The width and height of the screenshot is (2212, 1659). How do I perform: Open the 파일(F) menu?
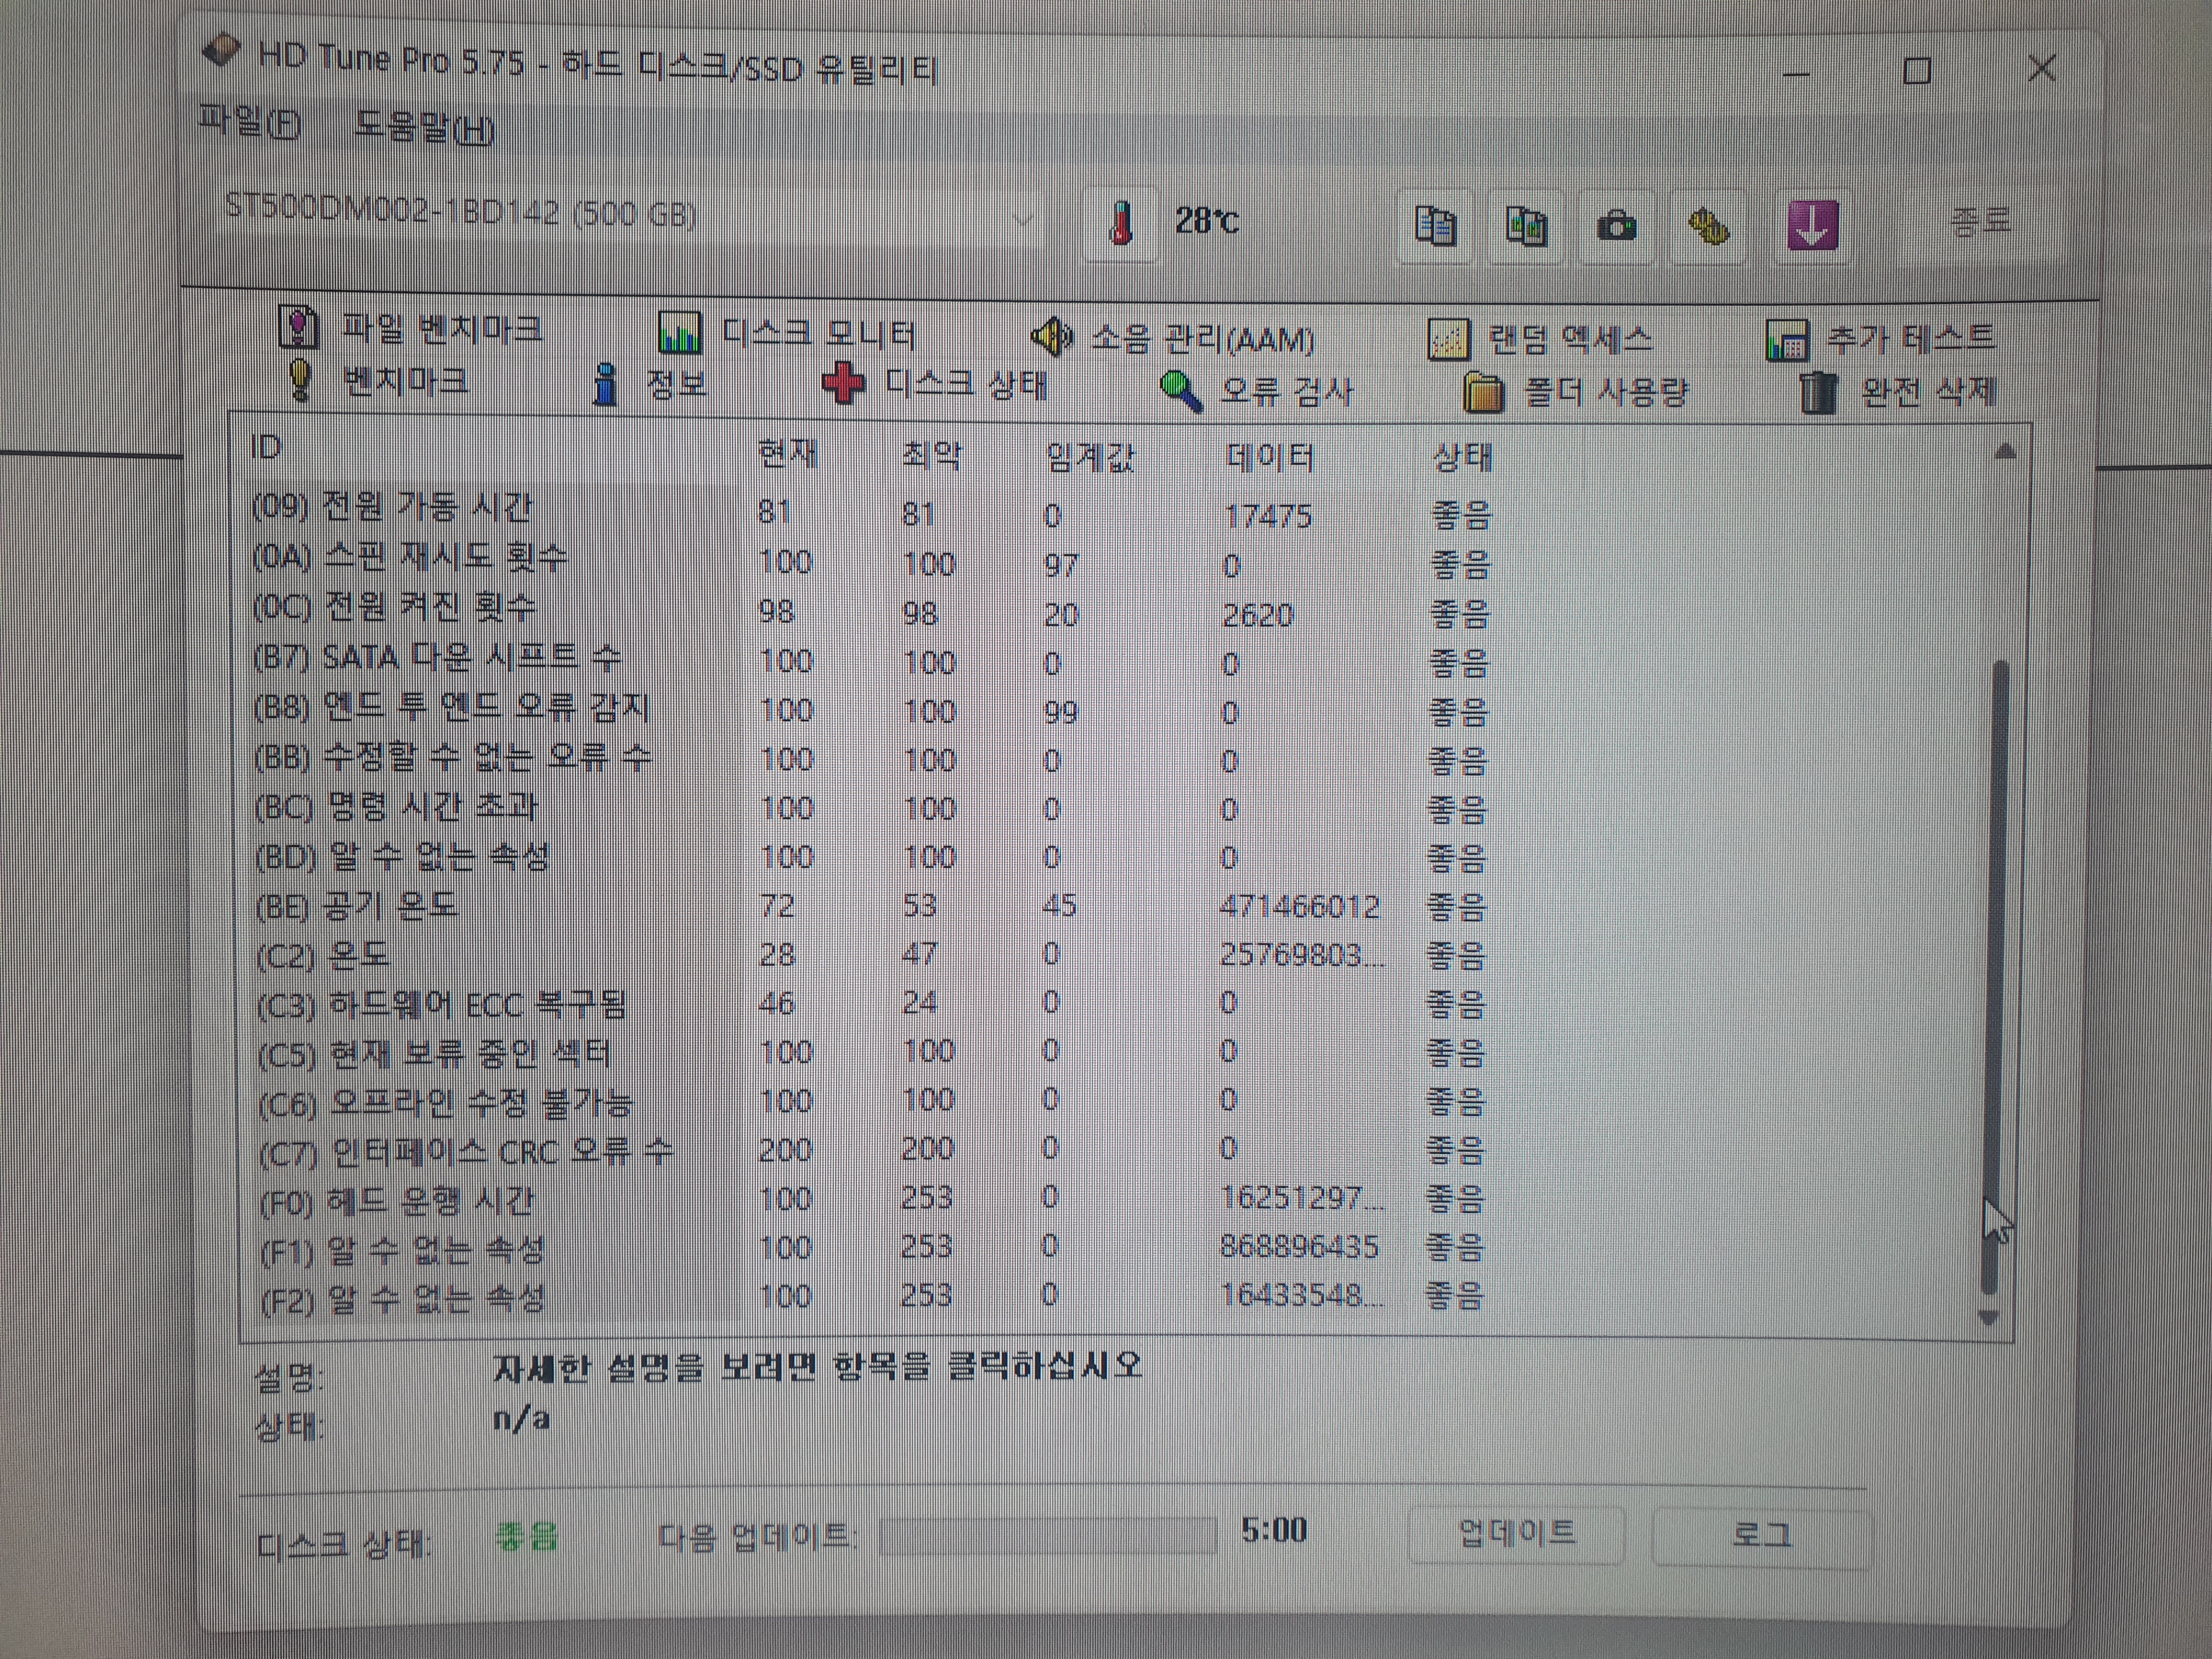[249, 122]
